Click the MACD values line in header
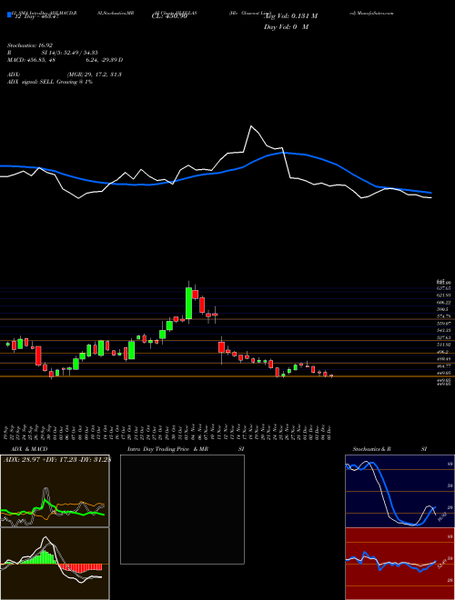The image size is (455, 600). (65, 60)
